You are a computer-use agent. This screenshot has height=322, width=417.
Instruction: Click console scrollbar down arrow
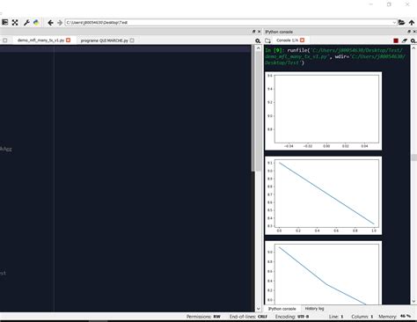[x=413, y=301]
